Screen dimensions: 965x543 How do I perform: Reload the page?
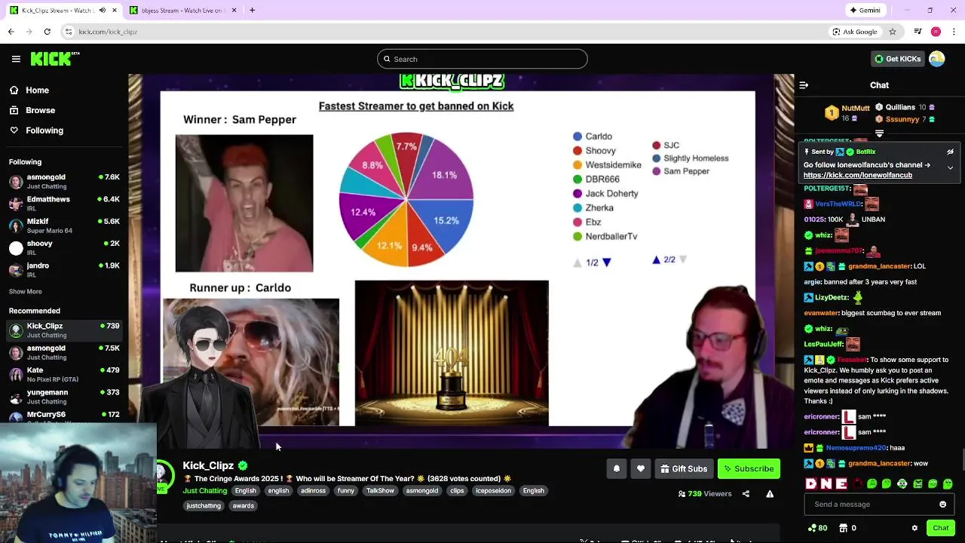(x=47, y=32)
